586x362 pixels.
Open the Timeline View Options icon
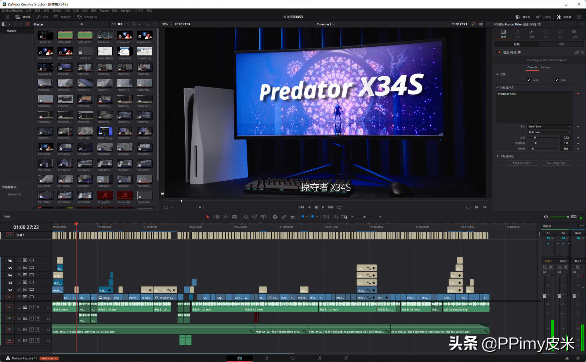(7, 217)
